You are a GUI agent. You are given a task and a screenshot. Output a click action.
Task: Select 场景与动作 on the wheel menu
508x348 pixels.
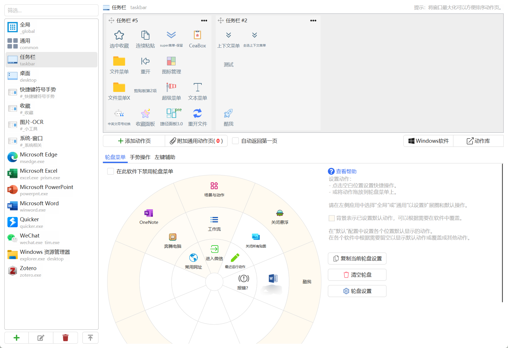pos(214,190)
